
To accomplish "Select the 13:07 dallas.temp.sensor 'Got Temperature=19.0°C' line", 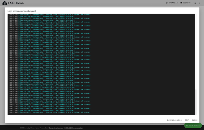I will point(42,91).
